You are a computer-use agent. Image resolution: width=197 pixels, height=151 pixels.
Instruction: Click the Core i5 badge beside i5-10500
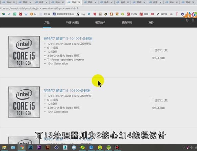pyautogui.click(x=24, y=102)
